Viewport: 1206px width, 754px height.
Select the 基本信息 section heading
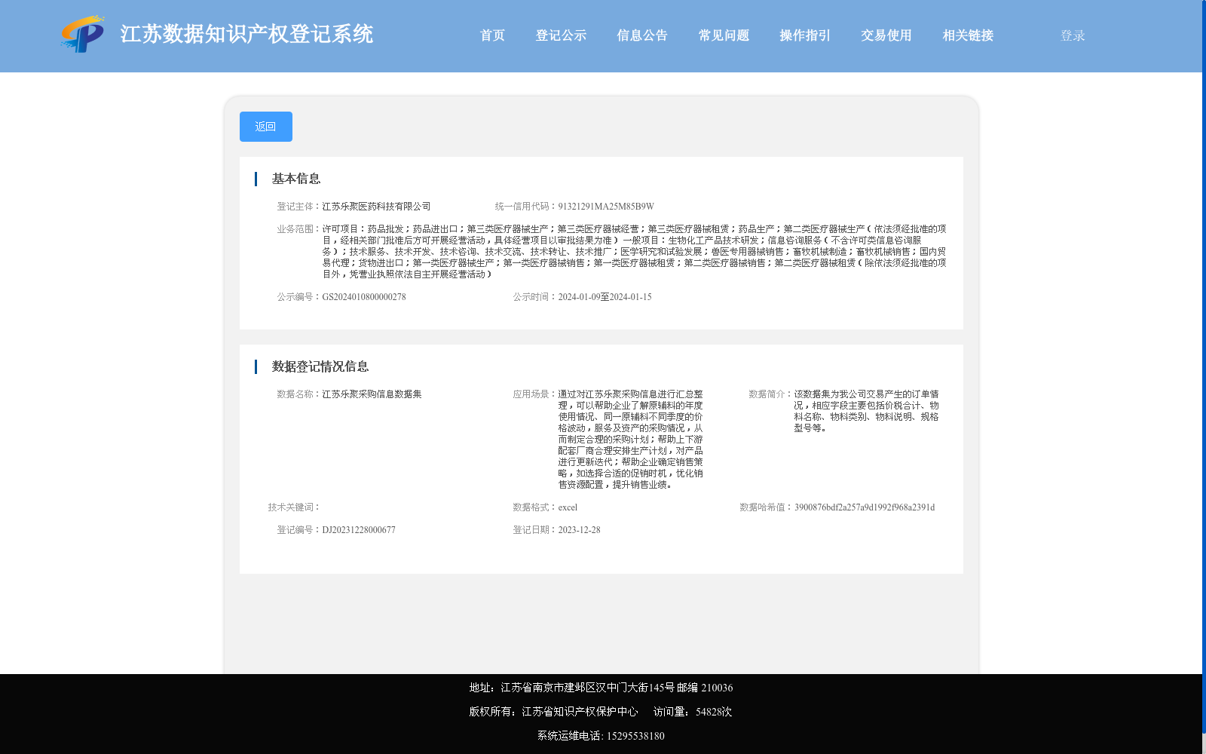pos(296,179)
